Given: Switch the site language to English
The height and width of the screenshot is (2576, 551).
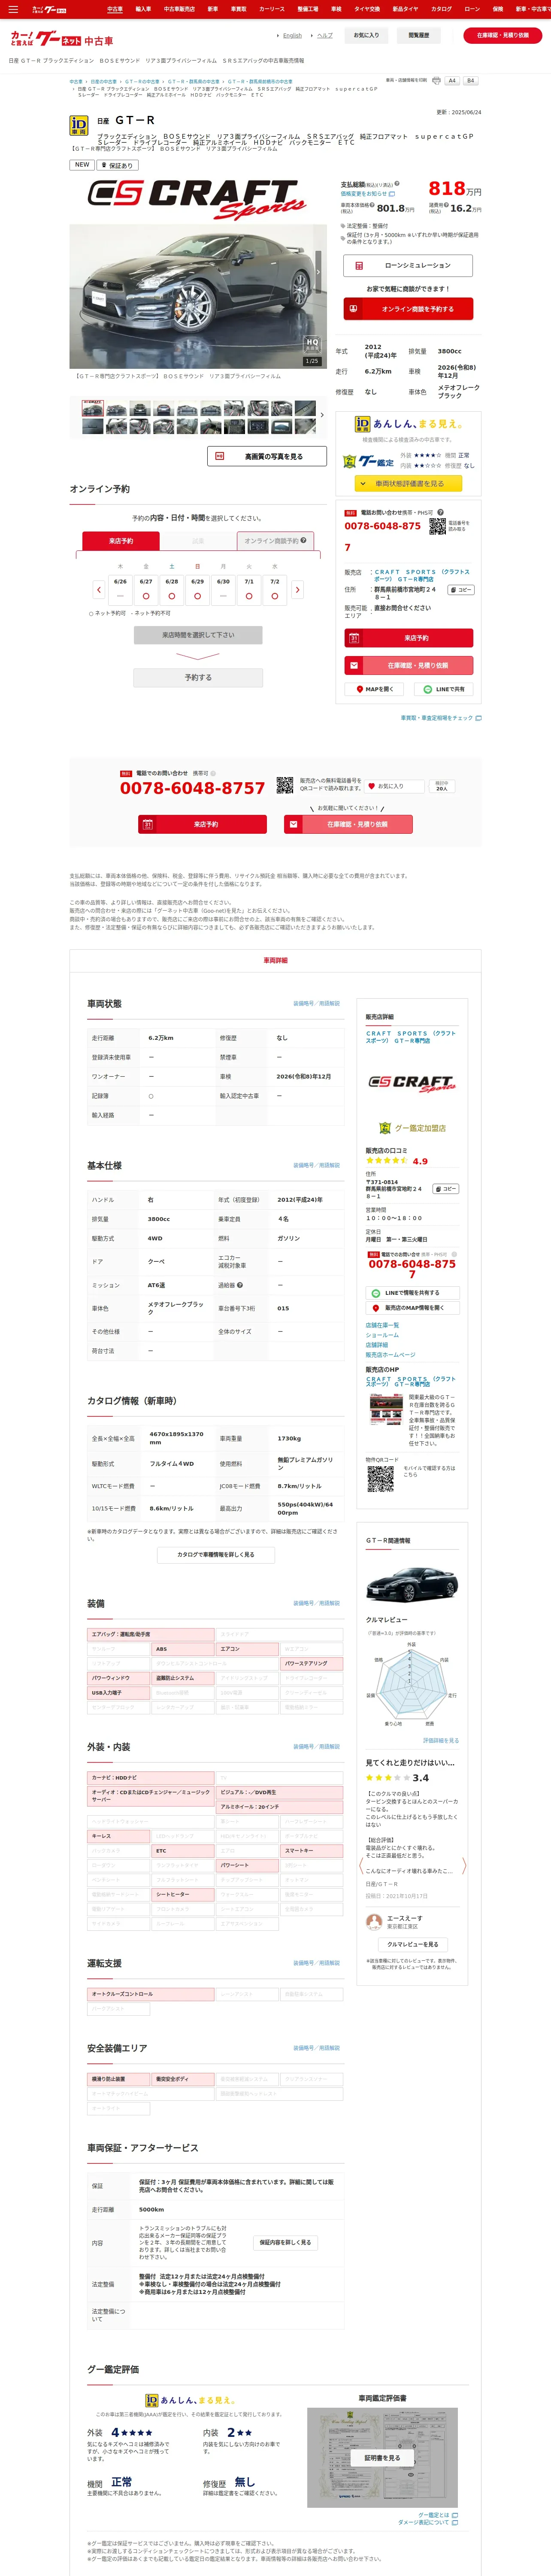Looking at the screenshot, I should pos(291,36).
